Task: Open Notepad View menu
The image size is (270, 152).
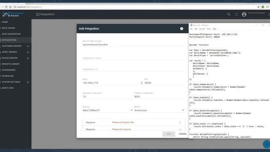Action: (209, 29)
